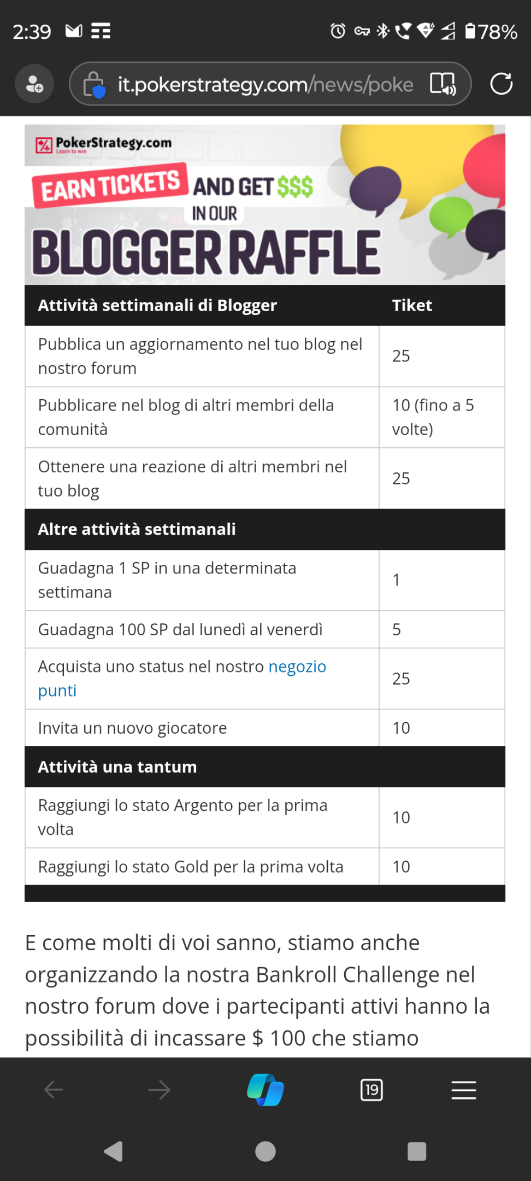This screenshot has width=531, height=1181.
Task: Tap the Android recent apps square
Action: (x=417, y=1151)
